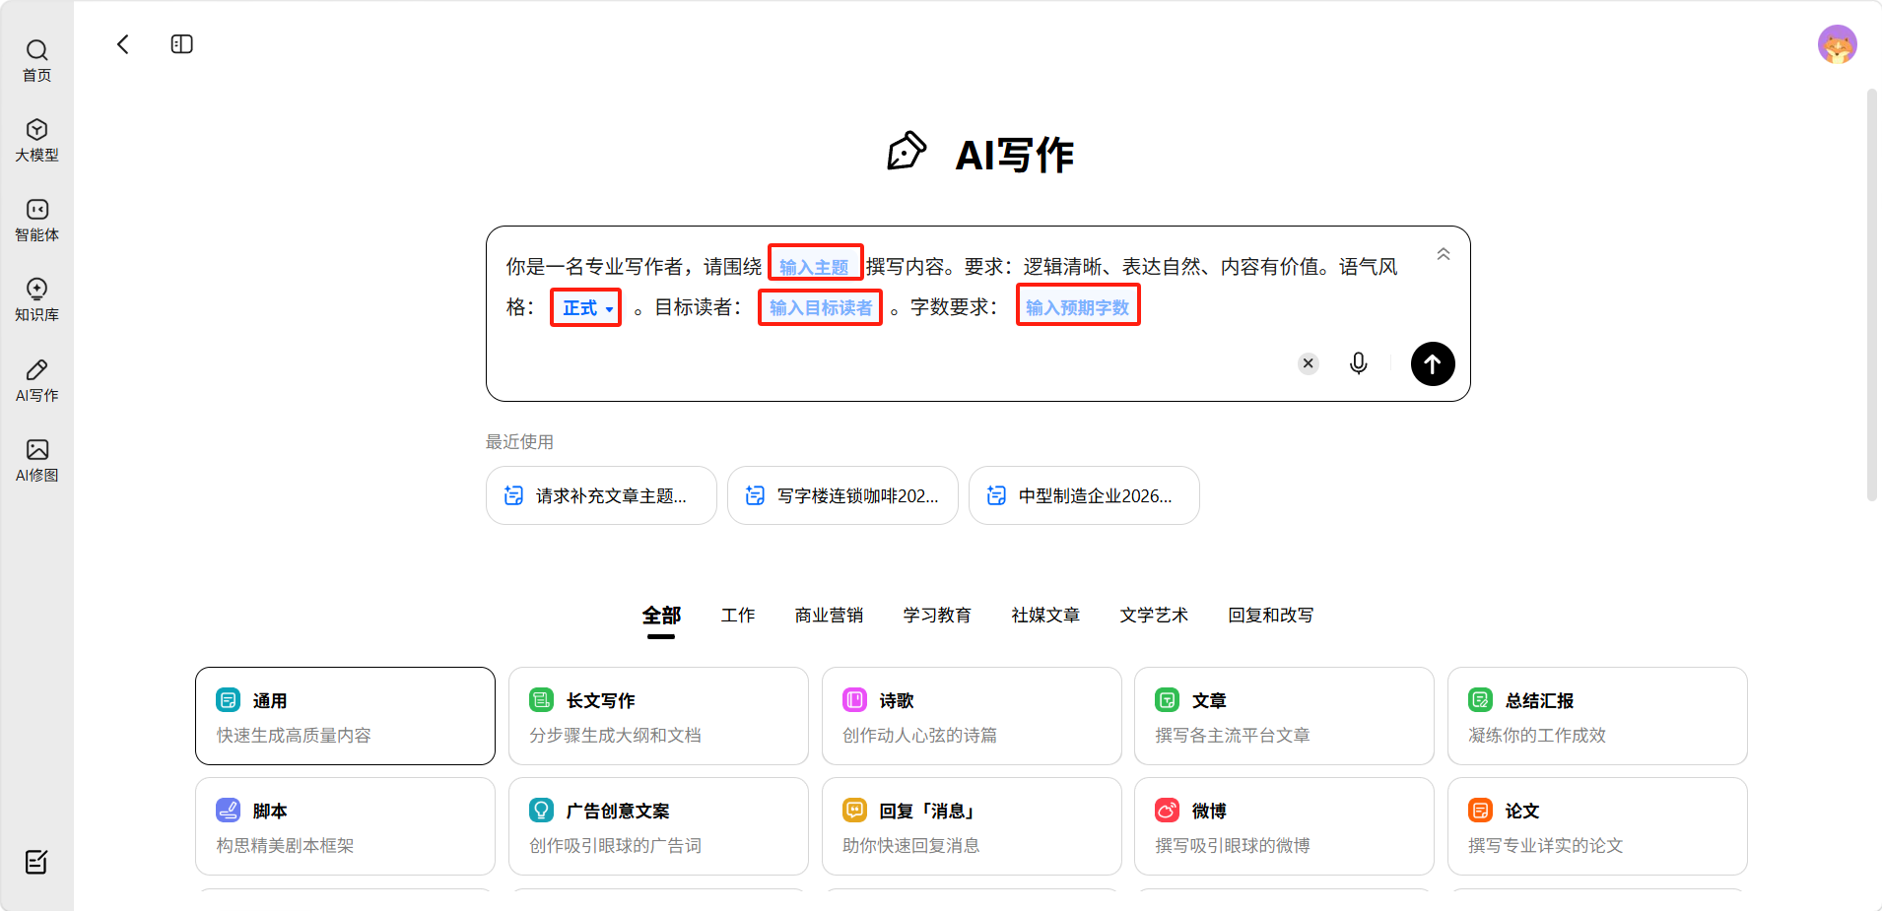1882x911 pixels.
Task: Switch to the 回复和改写 tab
Action: point(1271,616)
